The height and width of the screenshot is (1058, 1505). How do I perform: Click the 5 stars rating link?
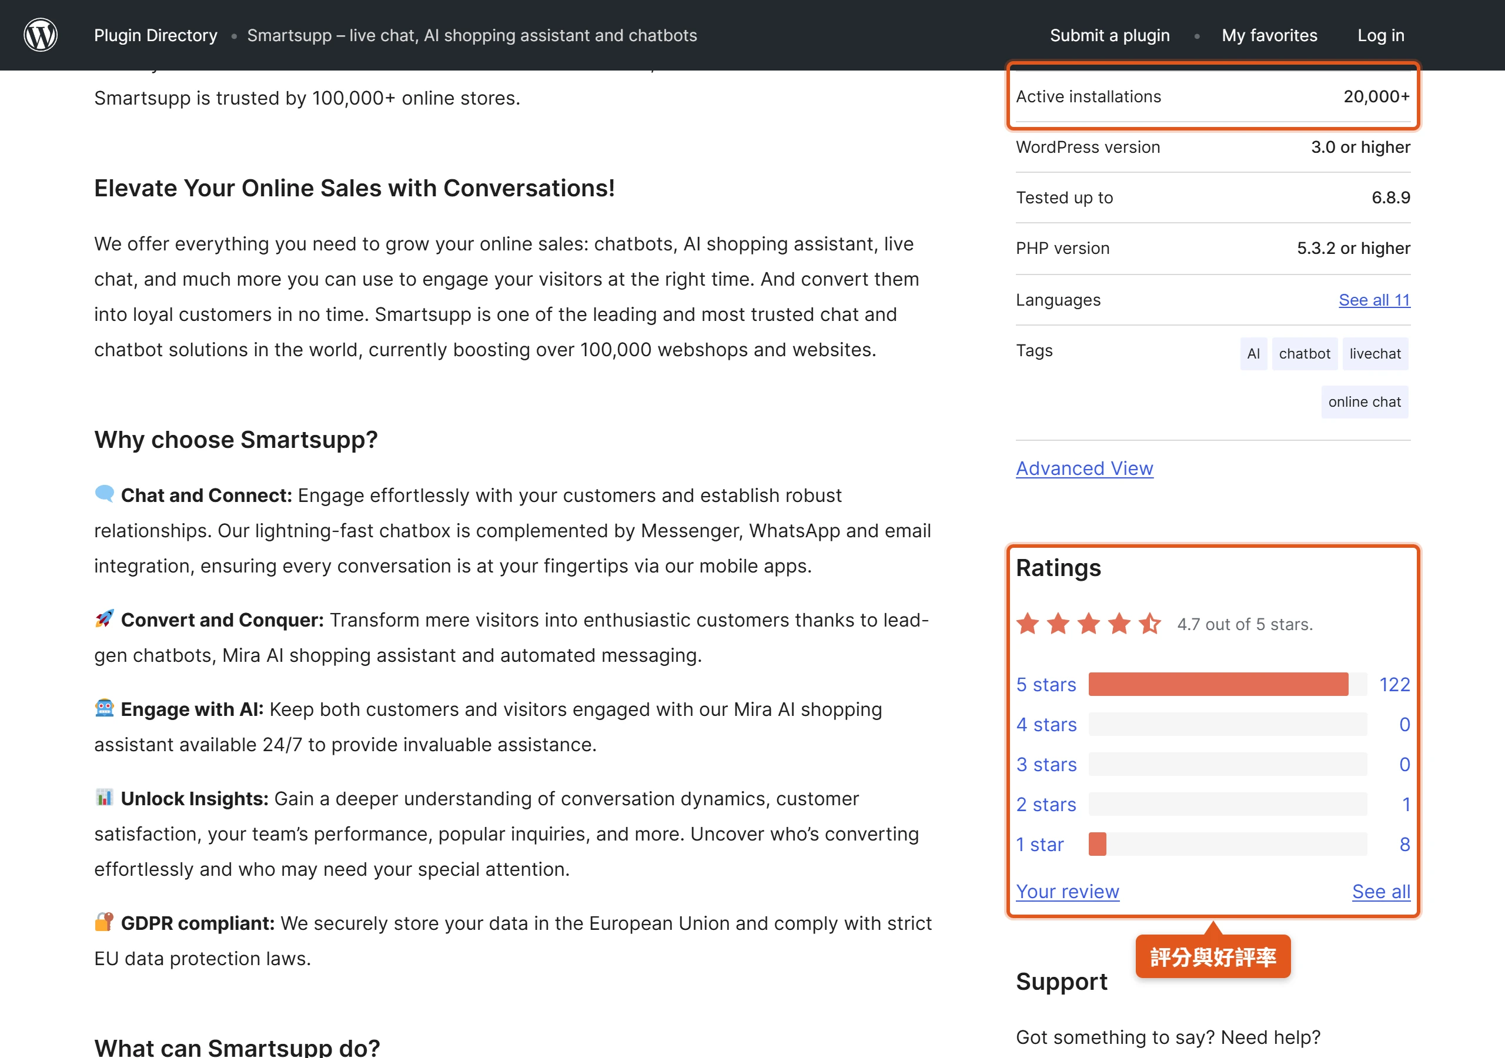tap(1046, 684)
